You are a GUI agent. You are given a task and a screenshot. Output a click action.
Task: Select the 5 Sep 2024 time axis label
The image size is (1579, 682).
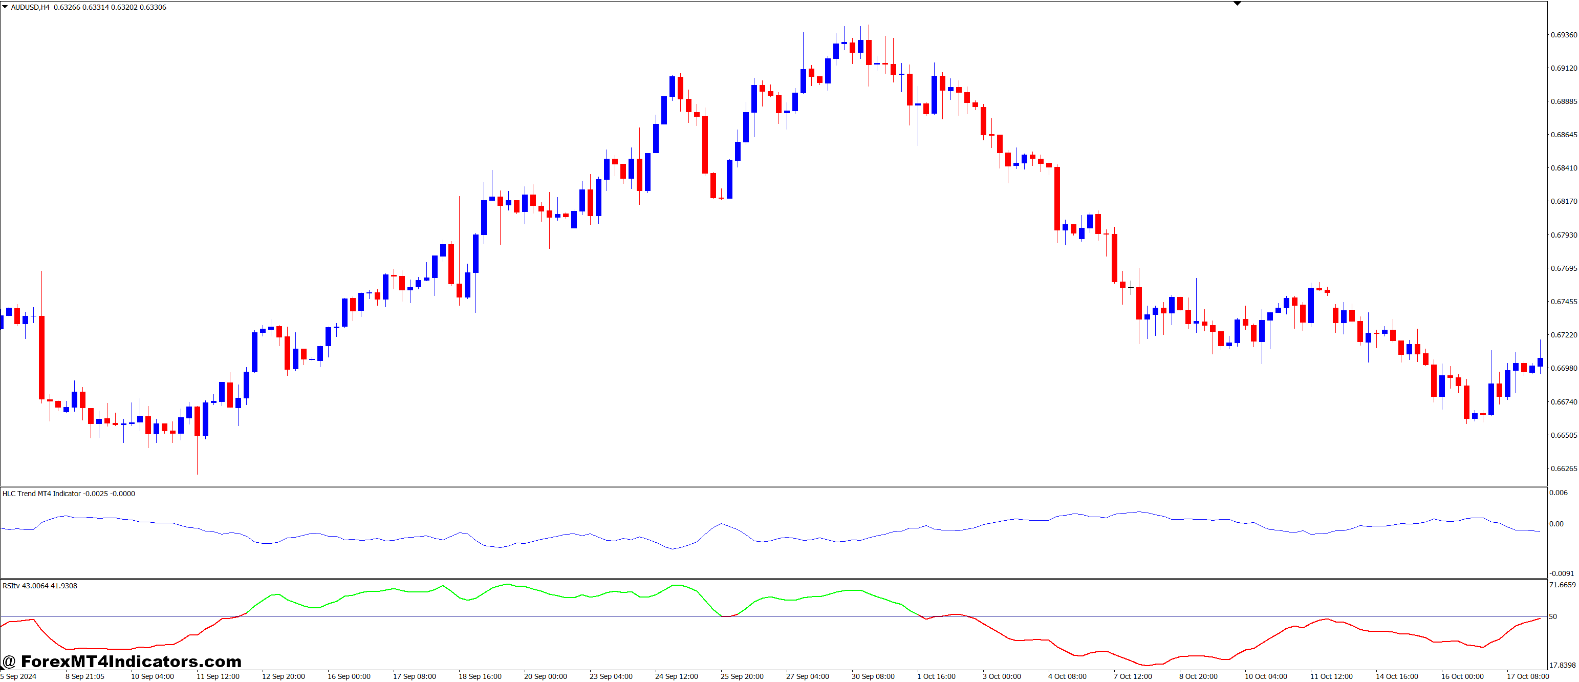pyautogui.click(x=18, y=676)
